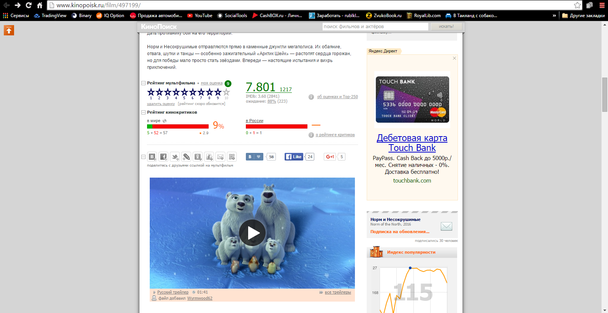Open 'моя оценка' link
This screenshot has height=313, width=608.
click(212, 83)
